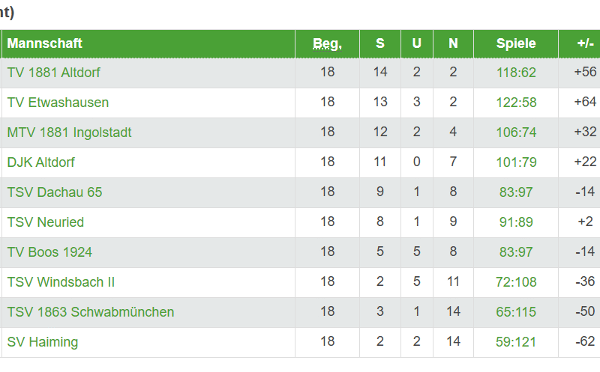Image resolution: width=600 pixels, height=372 pixels.
Task: Click the SV Haiming team link
Action: [x=43, y=342]
